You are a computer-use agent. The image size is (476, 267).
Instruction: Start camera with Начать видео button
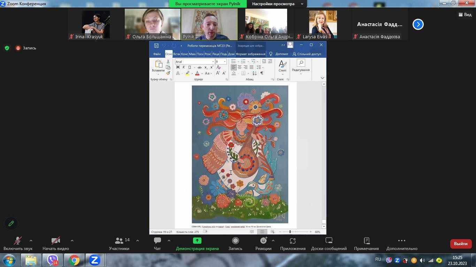tap(56, 244)
